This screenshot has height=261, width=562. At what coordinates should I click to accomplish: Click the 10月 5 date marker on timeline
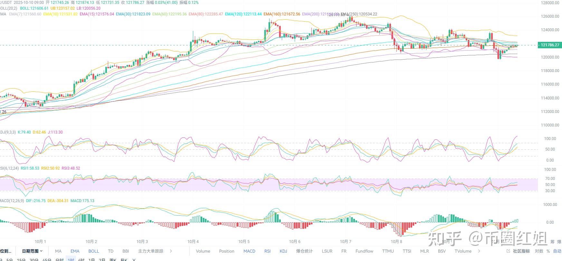pyautogui.click(x=244, y=241)
